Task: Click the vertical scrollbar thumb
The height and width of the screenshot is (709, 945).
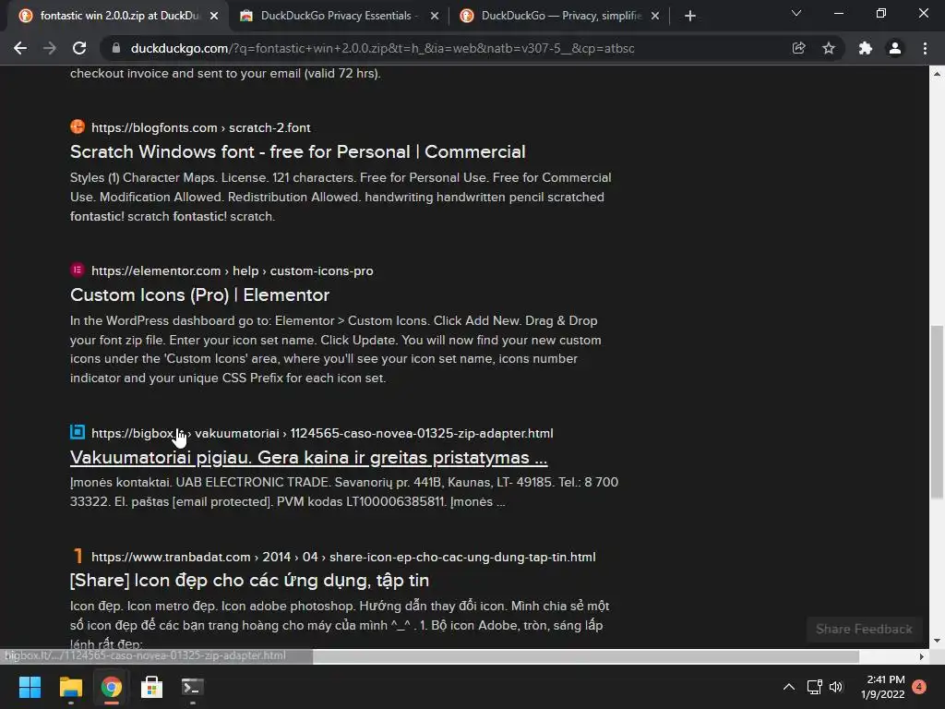Action: [937, 412]
